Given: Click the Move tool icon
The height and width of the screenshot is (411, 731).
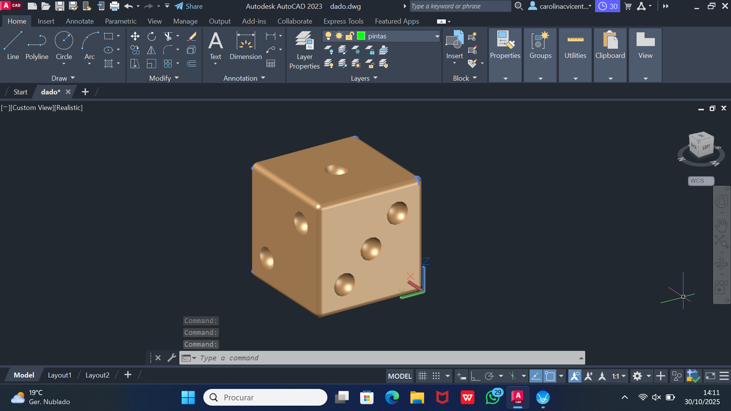Looking at the screenshot, I should [135, 36].
